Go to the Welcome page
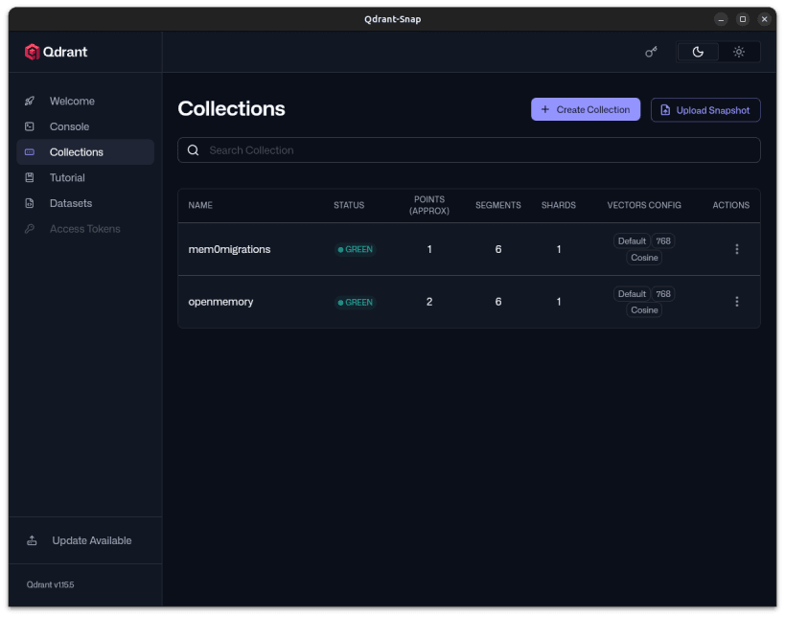 (85, 102)
